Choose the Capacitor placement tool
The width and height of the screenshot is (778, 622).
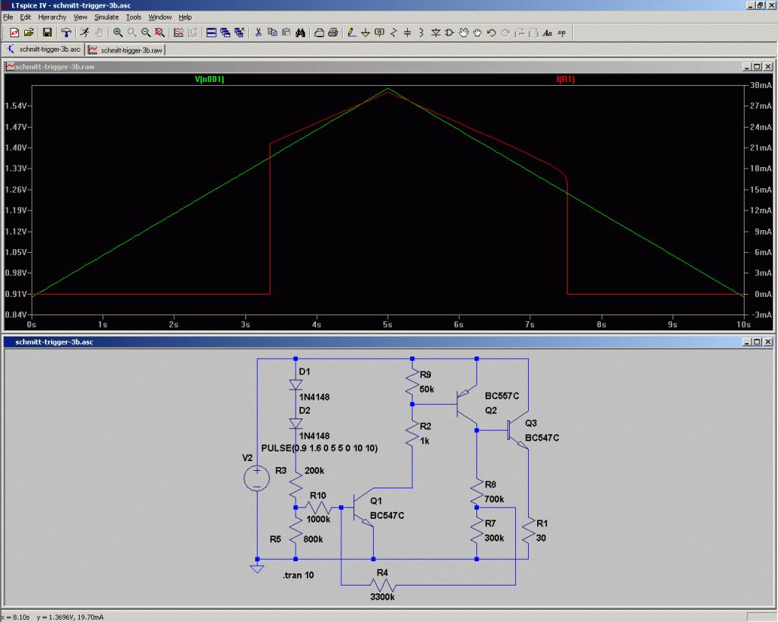tap(408, 33)
